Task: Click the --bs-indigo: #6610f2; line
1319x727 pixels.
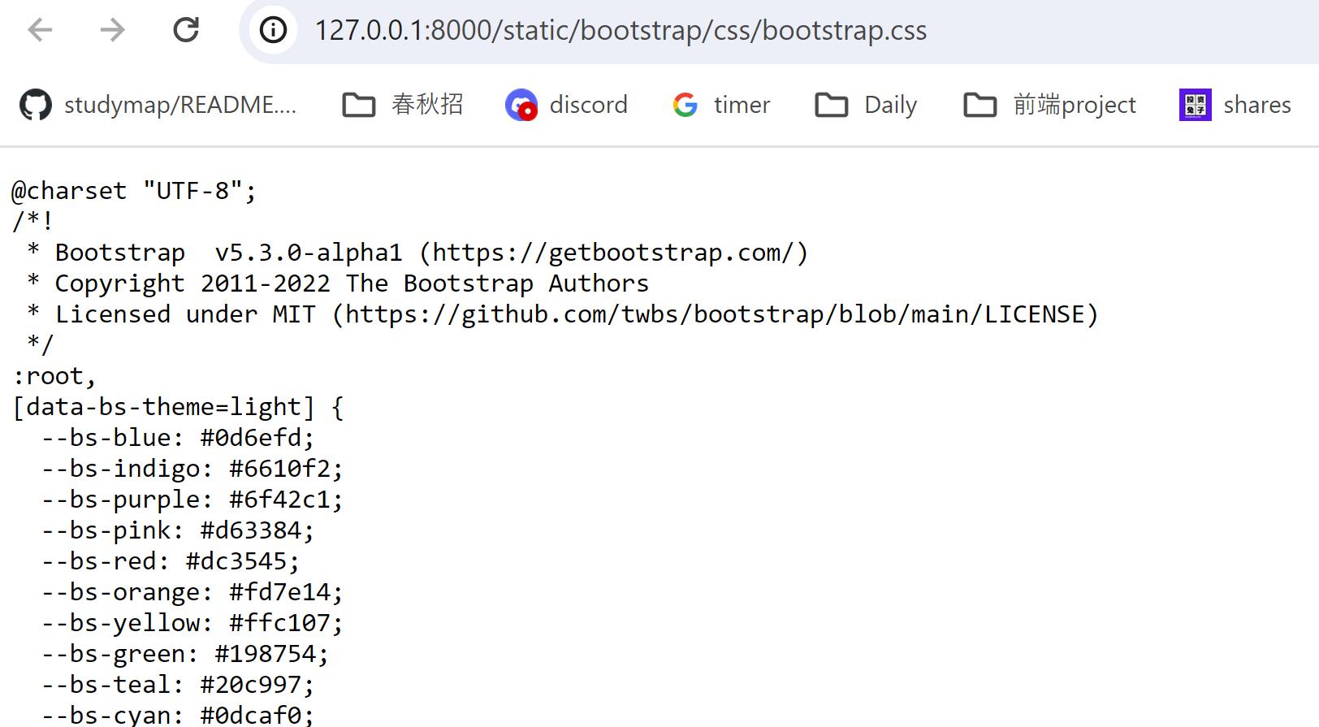Action: tap(192, 469)
